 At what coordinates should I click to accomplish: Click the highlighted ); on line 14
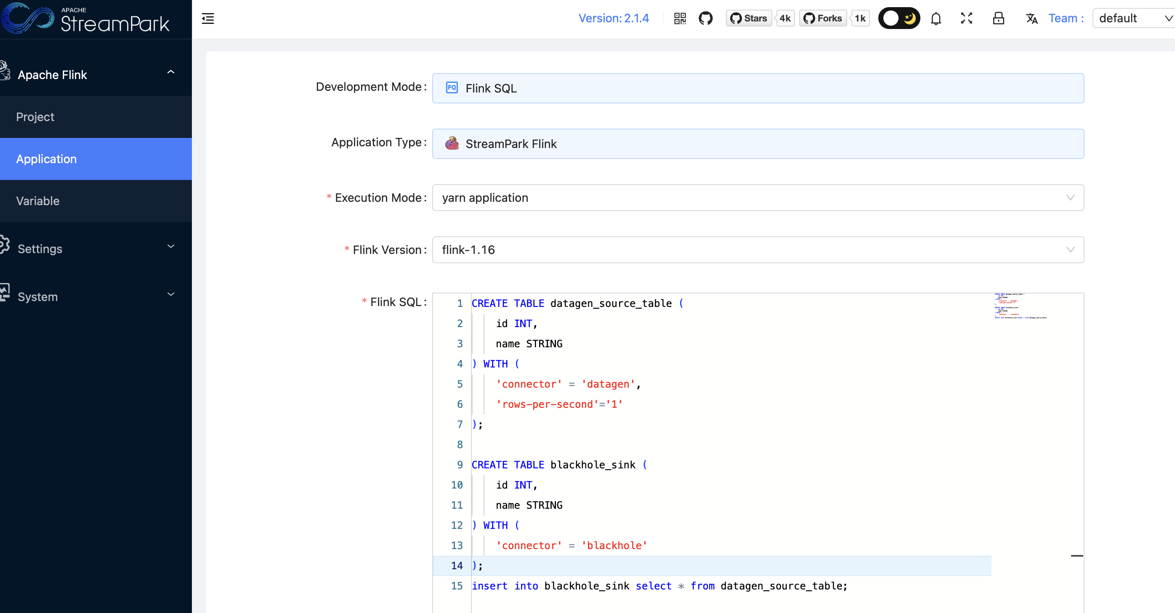click(x=477, y=565)
